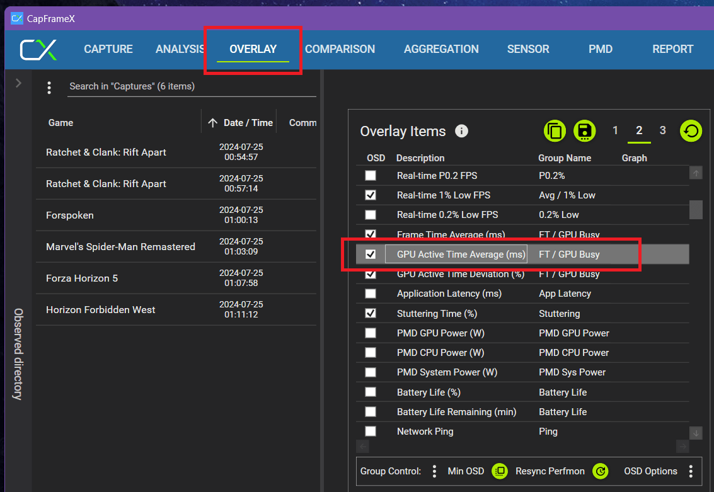The image size is (714, 492).
Task: Click the Resync Perfmon label
Action: [550, 471]
